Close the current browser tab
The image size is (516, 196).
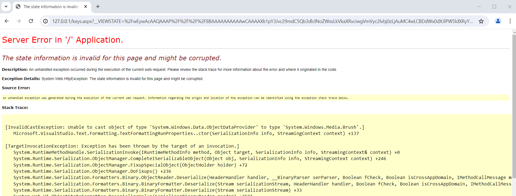(x=86, y=6)
